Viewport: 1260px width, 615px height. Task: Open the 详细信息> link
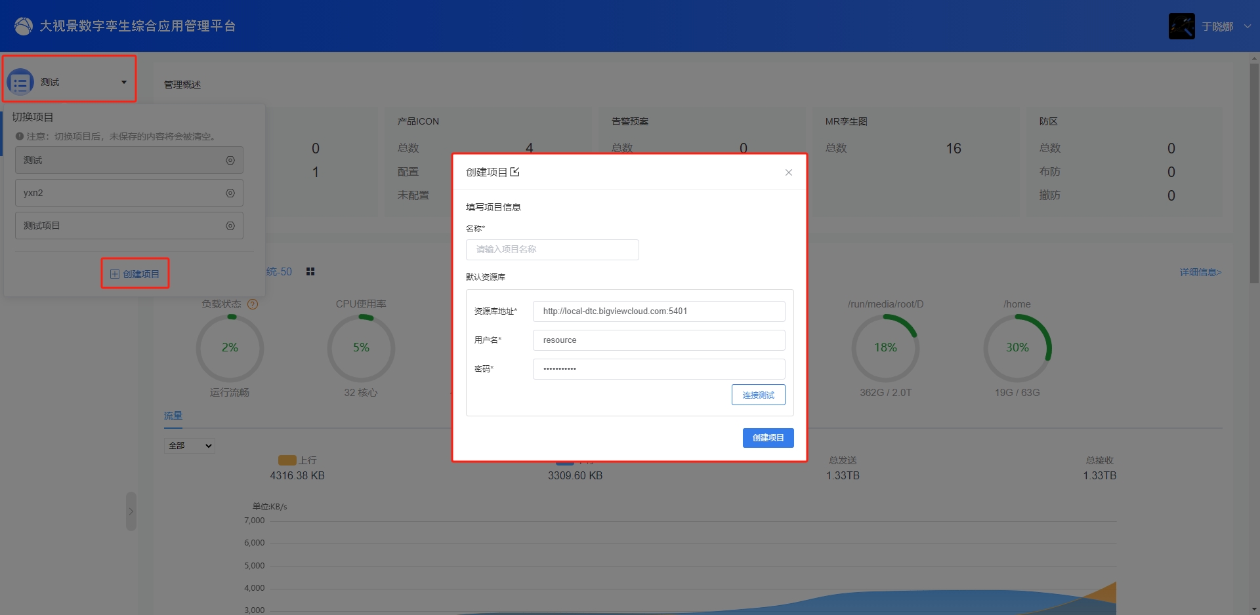pyautogui.click(x=1201, y=272)
